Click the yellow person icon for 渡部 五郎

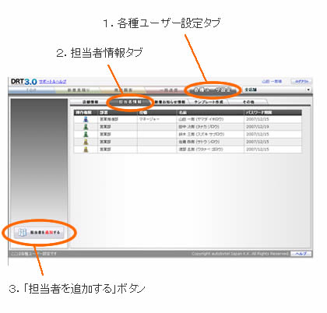point(86,149)
